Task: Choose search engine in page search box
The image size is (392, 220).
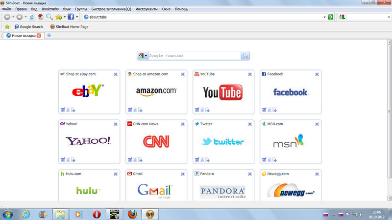Action: [x=143, y=56]
